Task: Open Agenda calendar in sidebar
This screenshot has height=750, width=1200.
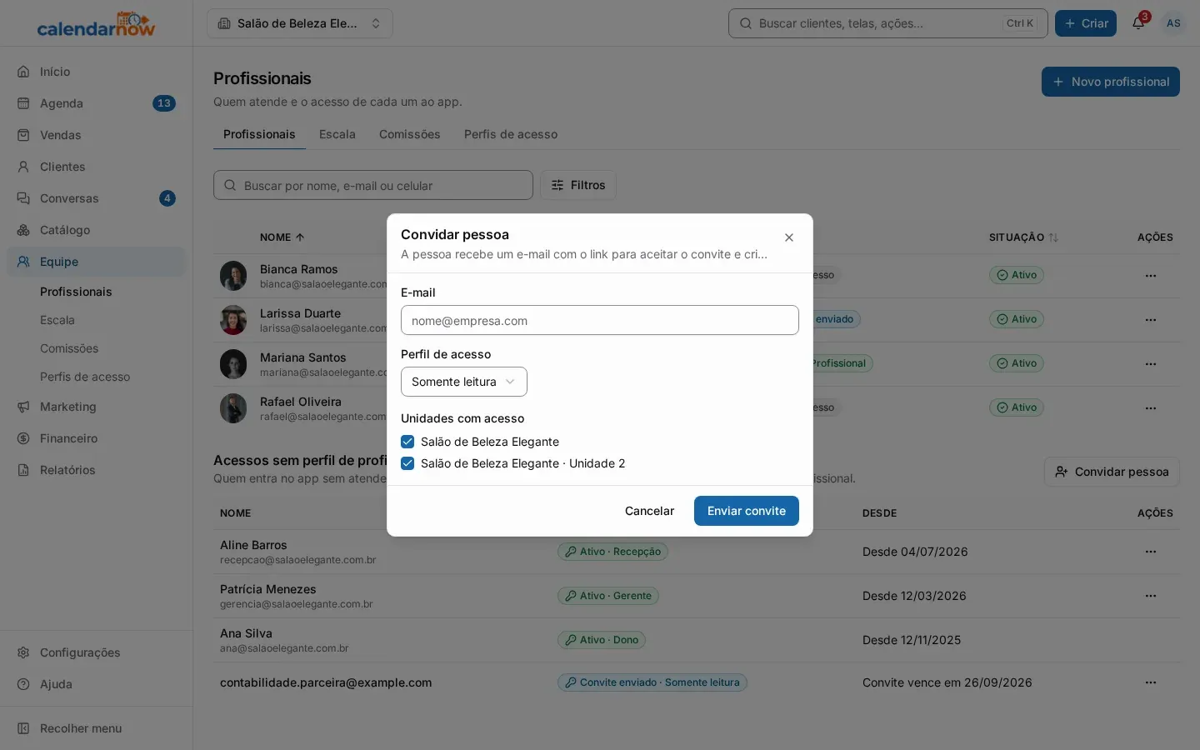Action: (97, 103)
